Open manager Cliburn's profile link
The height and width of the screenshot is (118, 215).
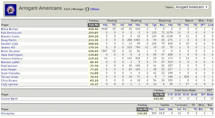point(95,9)
